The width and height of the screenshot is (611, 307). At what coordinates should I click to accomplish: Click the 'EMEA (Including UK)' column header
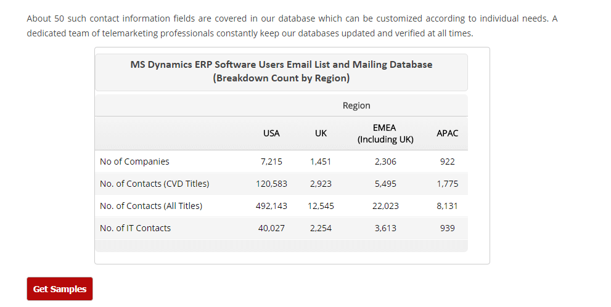coord(385,133)
